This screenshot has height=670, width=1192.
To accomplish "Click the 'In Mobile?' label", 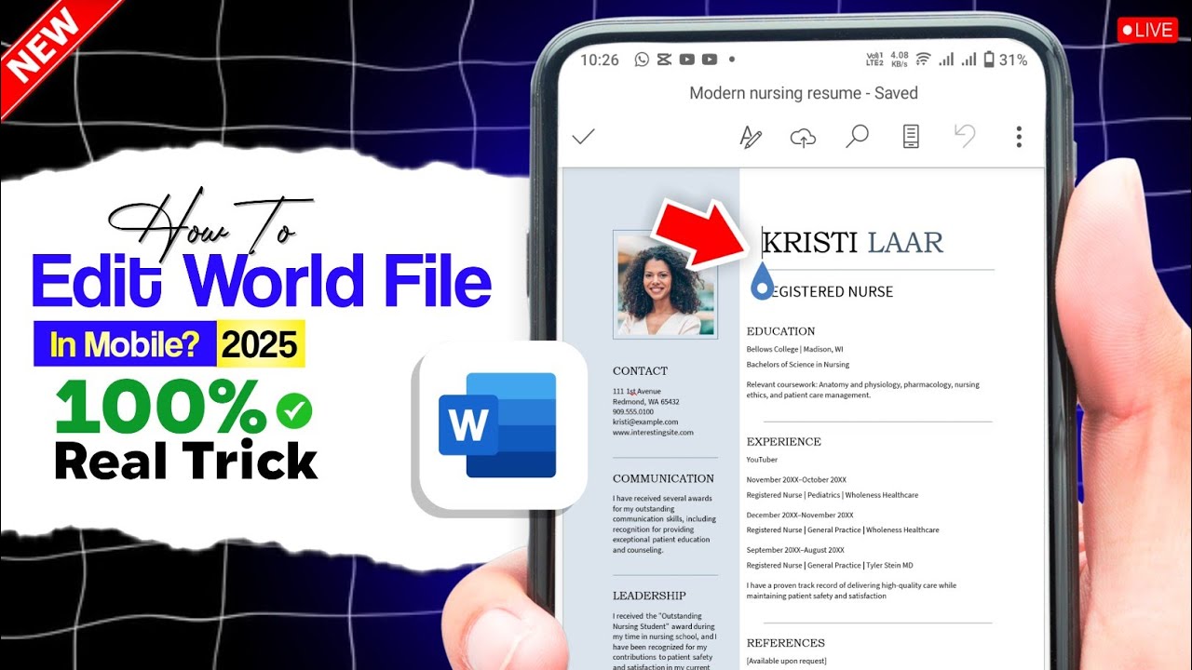I will (x=125, y=345).
